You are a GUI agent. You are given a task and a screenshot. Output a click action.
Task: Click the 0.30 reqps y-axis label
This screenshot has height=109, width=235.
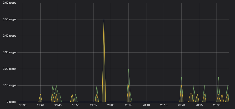click(x=9, y=52)
